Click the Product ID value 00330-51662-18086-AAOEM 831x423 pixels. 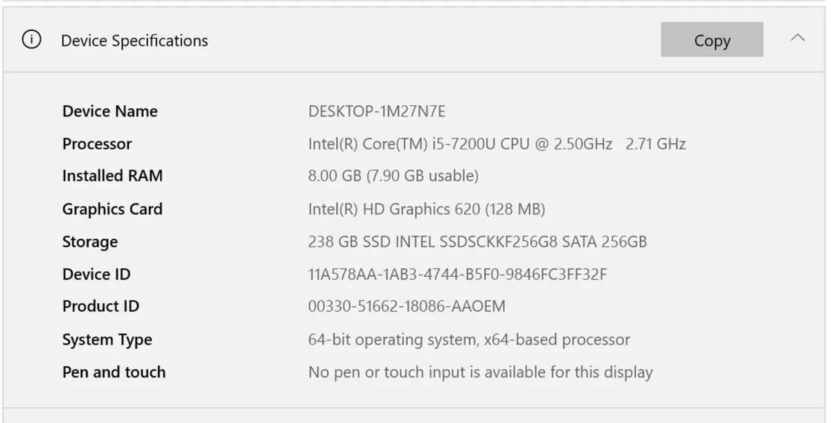(406, 306)
